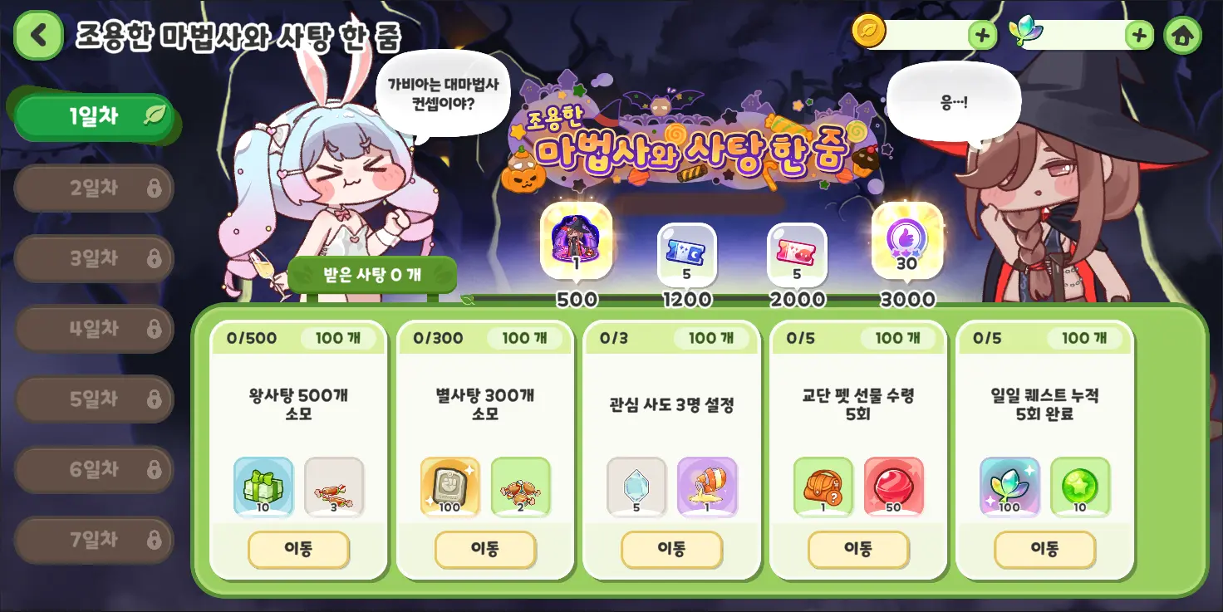Viewport: 1223px width, 612px height.
Task: Click 이동 for 관심 사도 3명 설정
Action: 671,549
